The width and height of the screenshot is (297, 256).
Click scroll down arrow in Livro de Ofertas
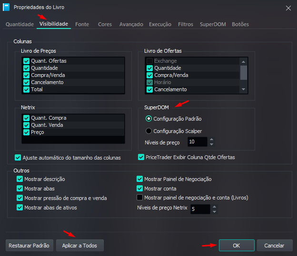coord(244,89)
